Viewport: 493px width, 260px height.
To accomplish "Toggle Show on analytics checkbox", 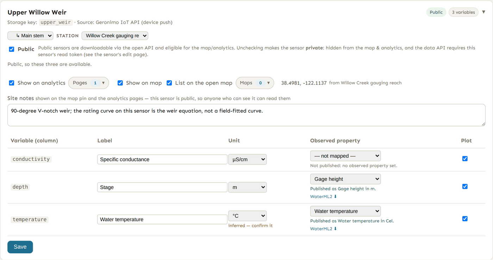I will [x=12, y=83].
